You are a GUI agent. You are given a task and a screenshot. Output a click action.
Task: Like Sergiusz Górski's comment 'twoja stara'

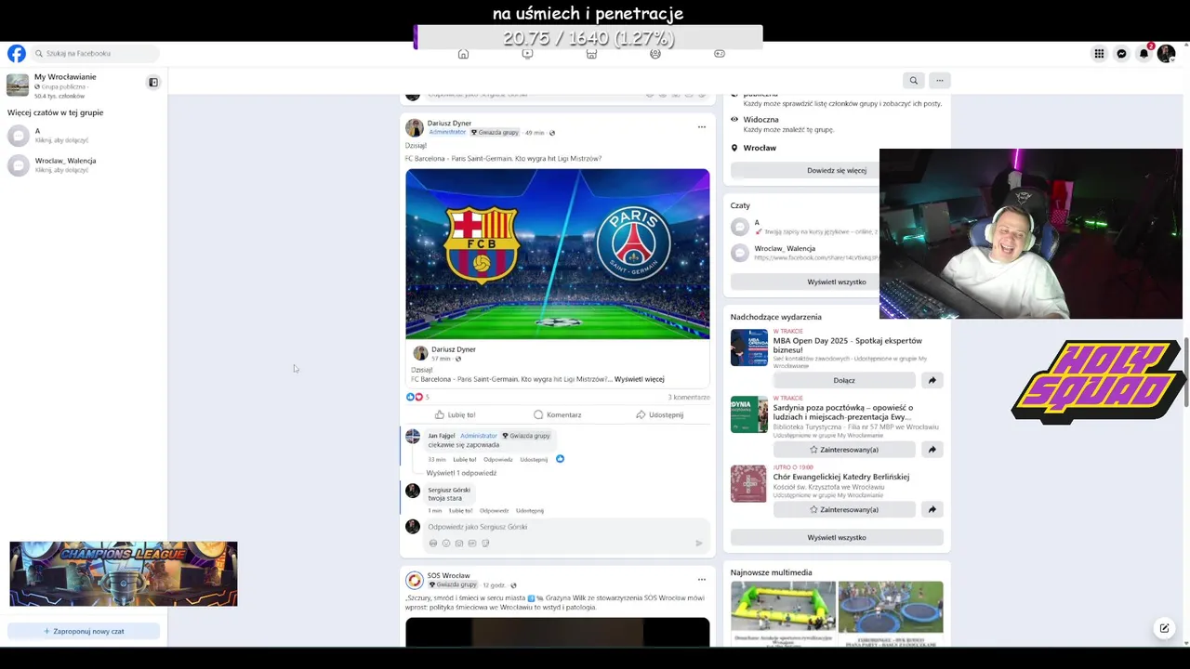coord(461,510)
